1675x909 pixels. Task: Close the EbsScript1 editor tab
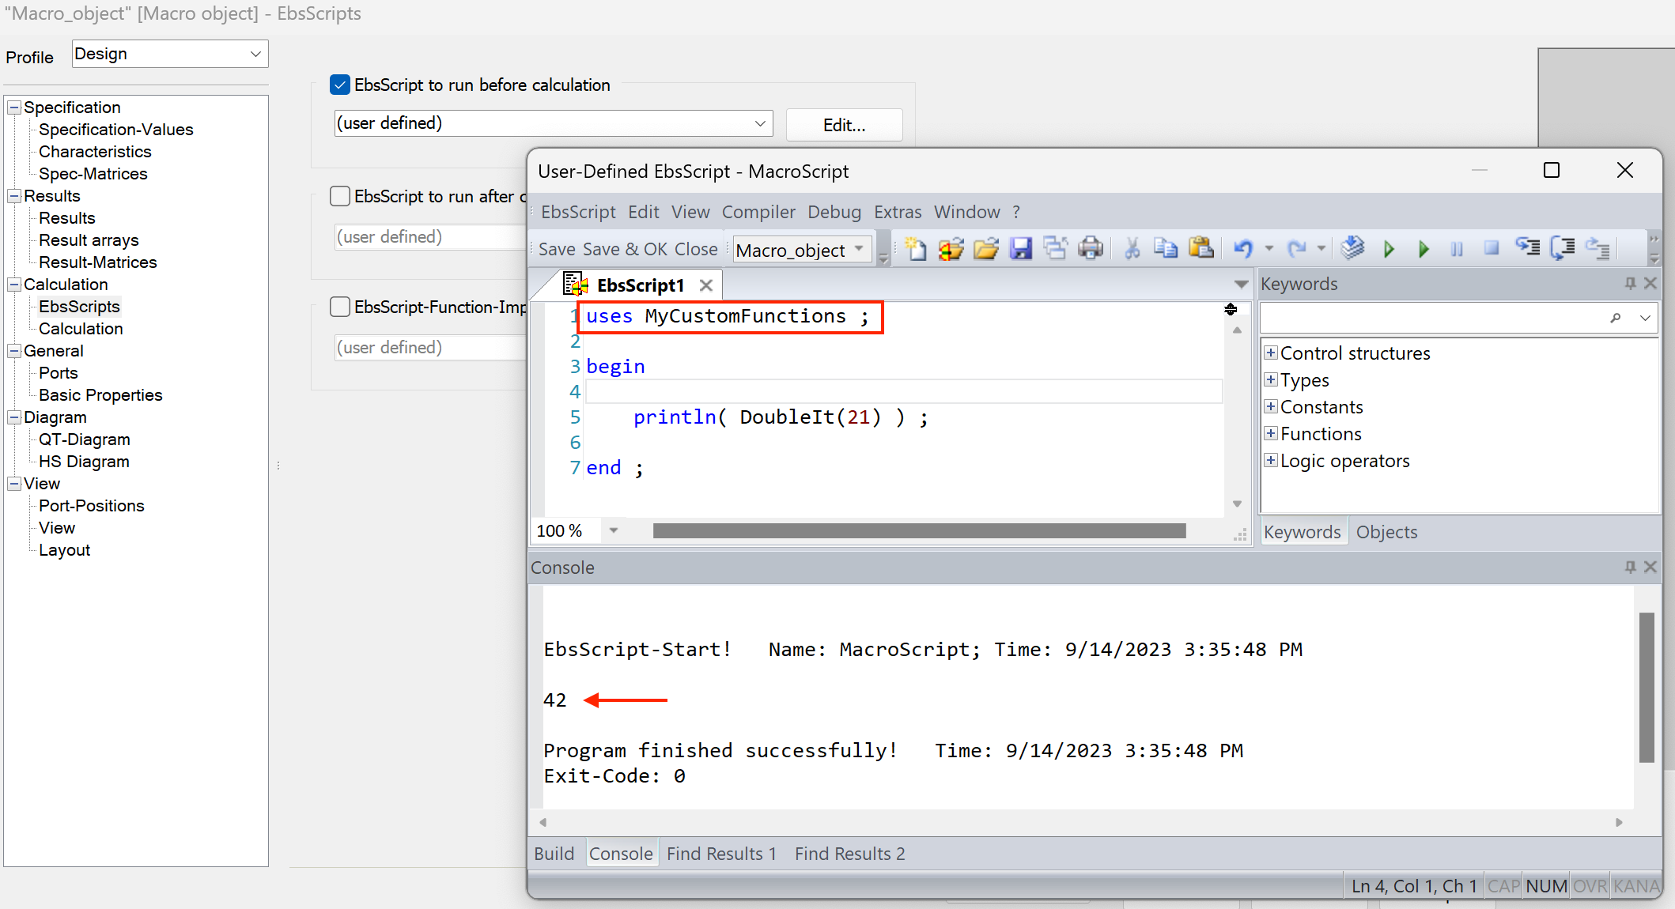705,285
